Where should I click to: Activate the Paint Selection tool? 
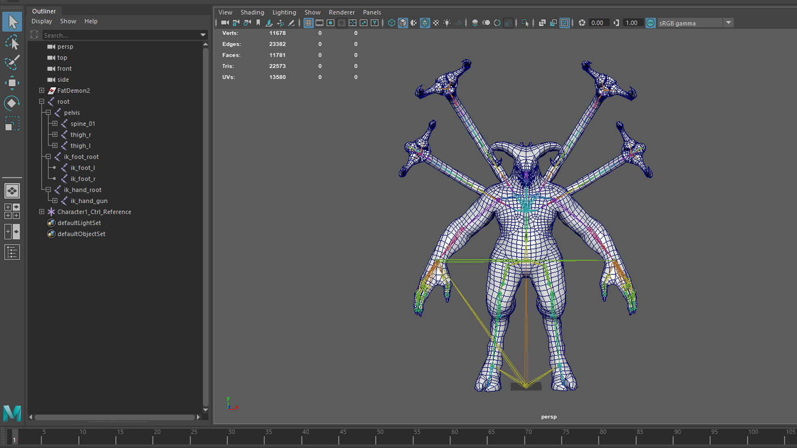pyautogui.click(x=12, y=63)
